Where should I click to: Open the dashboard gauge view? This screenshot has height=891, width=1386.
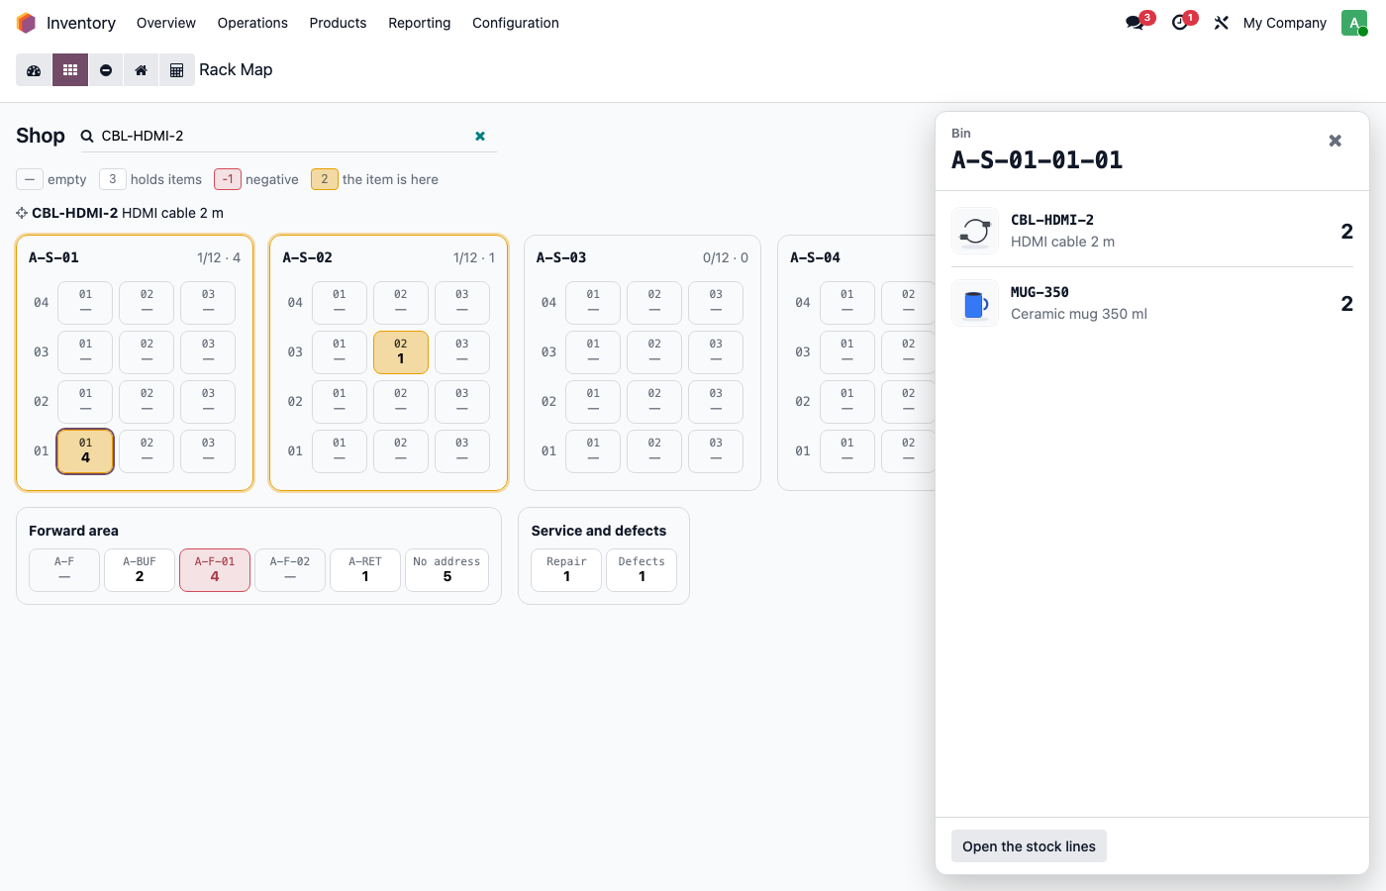34,70
